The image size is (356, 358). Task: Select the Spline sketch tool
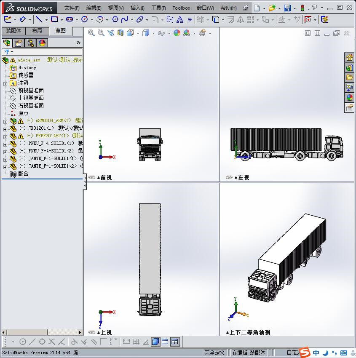(125, 19)
